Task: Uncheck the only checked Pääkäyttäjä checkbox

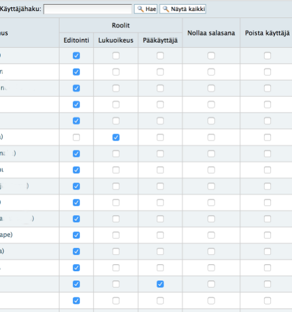Action: [x=160, y=284]
